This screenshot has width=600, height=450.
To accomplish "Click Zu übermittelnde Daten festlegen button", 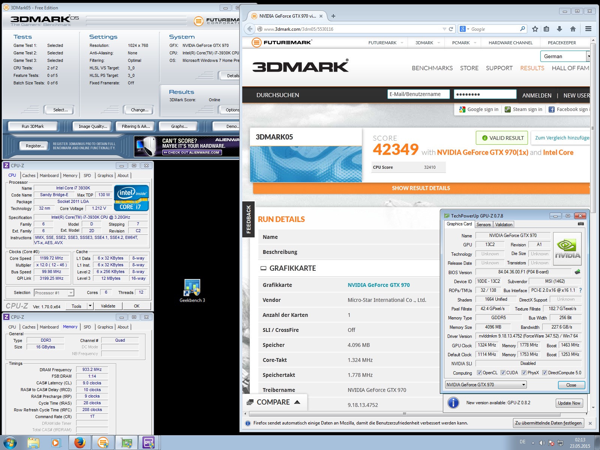I will point(548,423).
